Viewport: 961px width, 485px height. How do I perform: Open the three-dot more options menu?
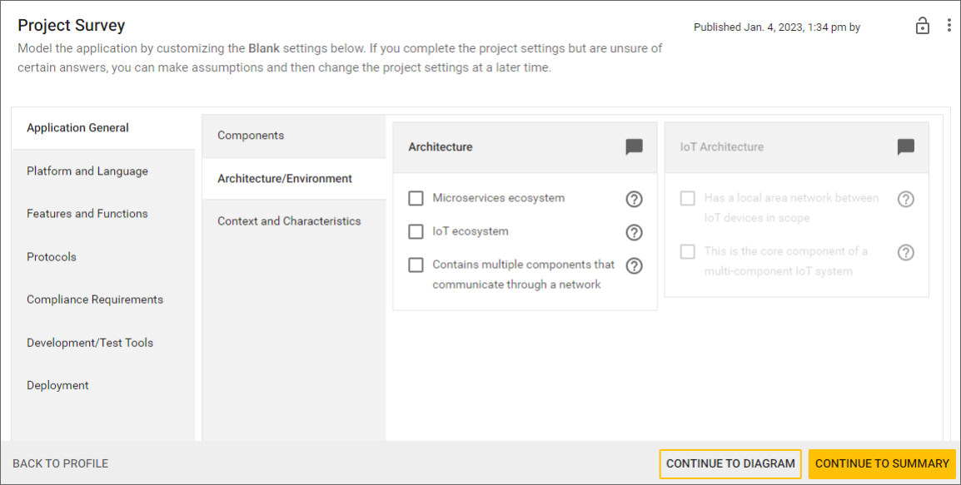click(949, 26)
